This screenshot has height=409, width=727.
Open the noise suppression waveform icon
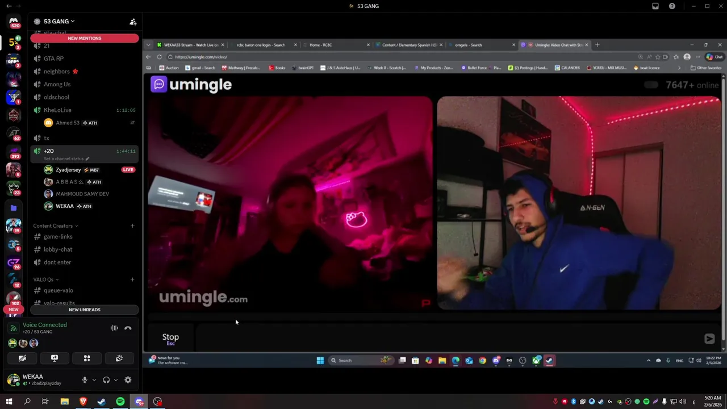[x=114, y=328]
